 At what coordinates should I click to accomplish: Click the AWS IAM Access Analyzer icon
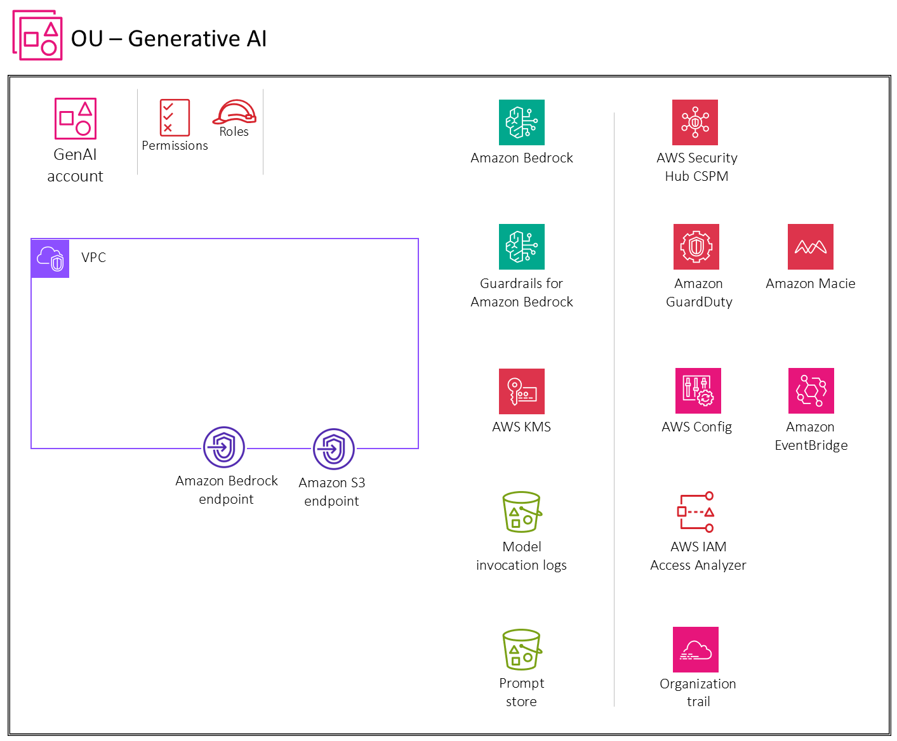point(696,512)
